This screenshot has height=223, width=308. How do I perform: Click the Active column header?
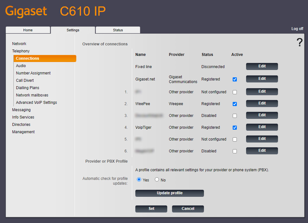click(237, 54)
